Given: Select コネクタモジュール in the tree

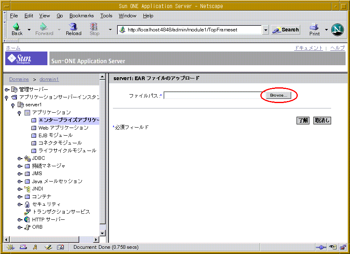Looking at the screenshot, I should [60, 143].
